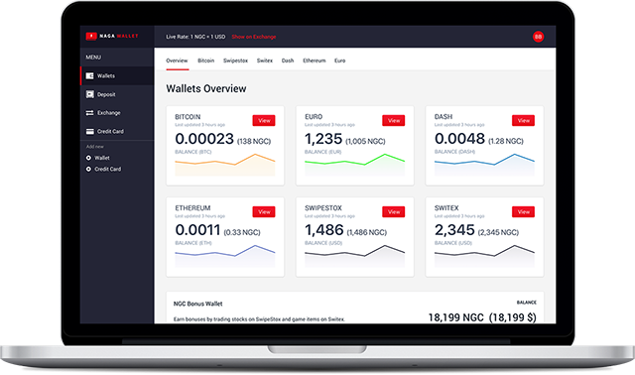Switch to the Bitcoin tab
Screen dimensions: 635x375
point(205,61)
